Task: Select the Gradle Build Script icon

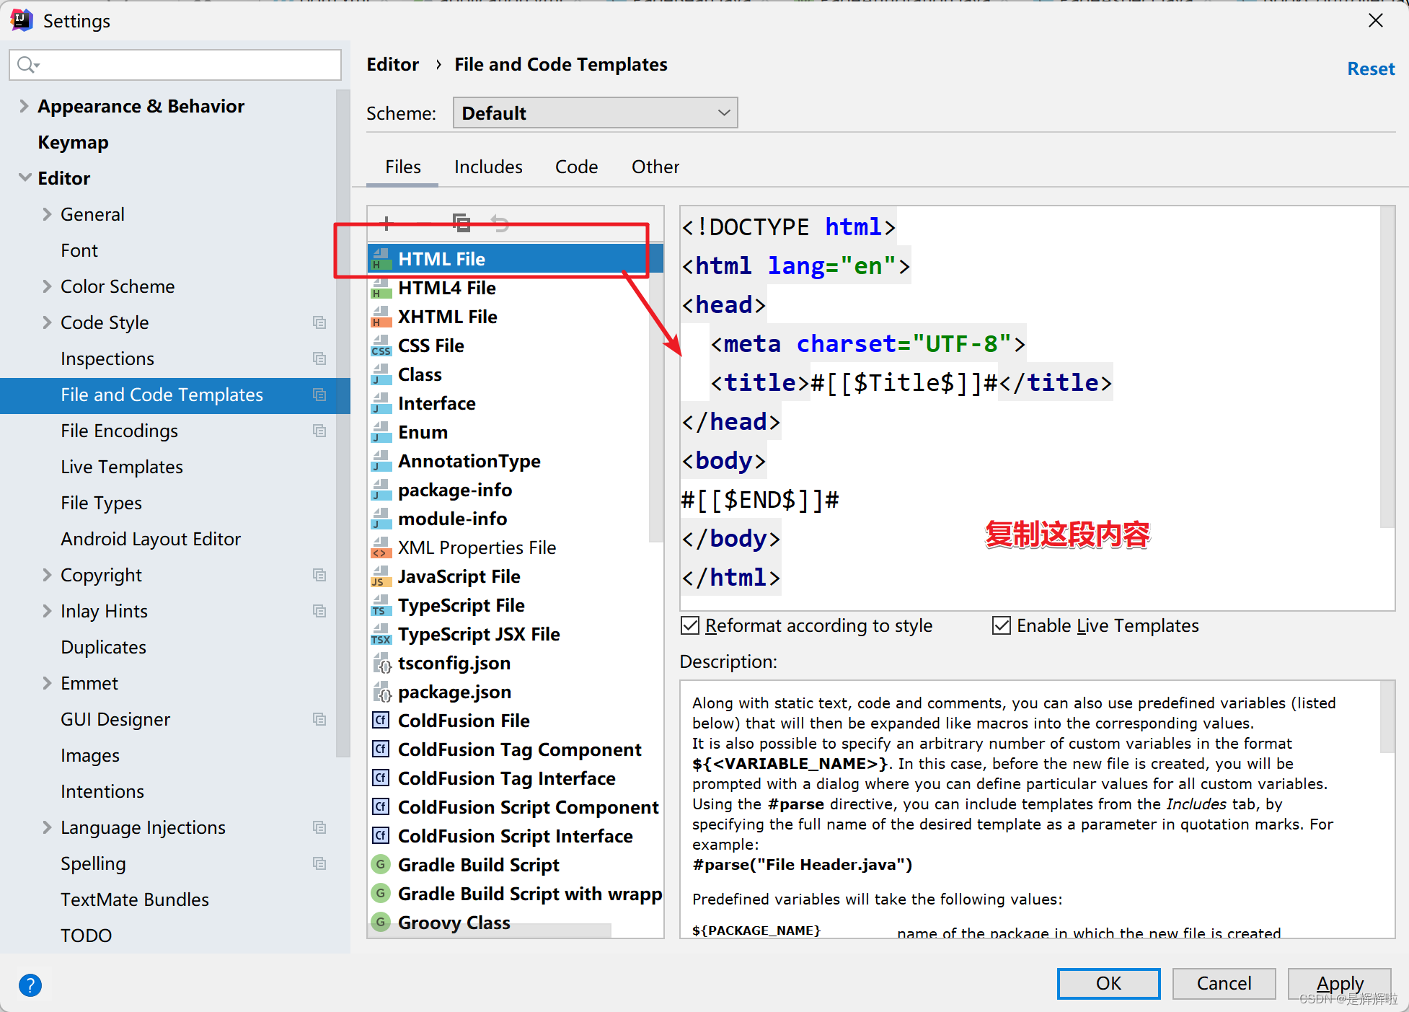Action: [x=381, y=864]
